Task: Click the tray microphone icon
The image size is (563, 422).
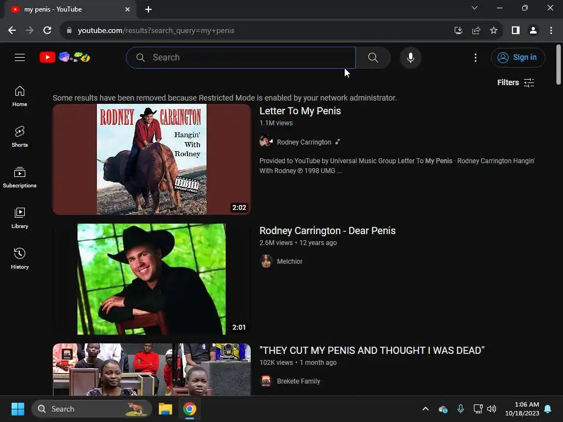Action: point(461,409)
